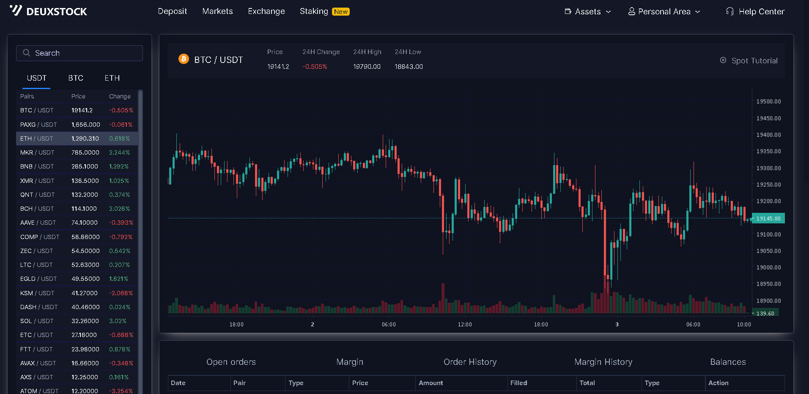Select the FTT / USDT pair

click(x=77, y=349)
